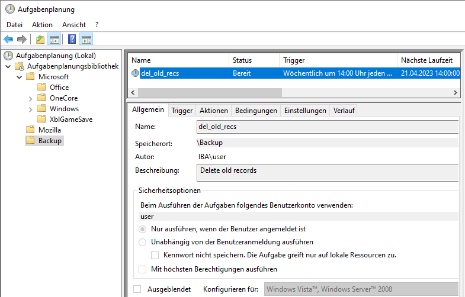
Task: Open the Ansicht menu
Action: [x=74, y=25]
